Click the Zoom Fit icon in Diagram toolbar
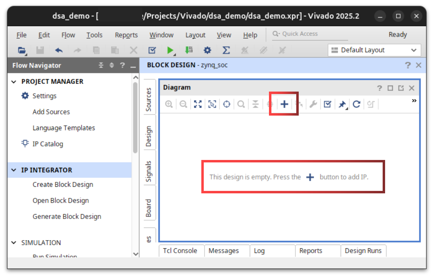 (x=198, y=104)
